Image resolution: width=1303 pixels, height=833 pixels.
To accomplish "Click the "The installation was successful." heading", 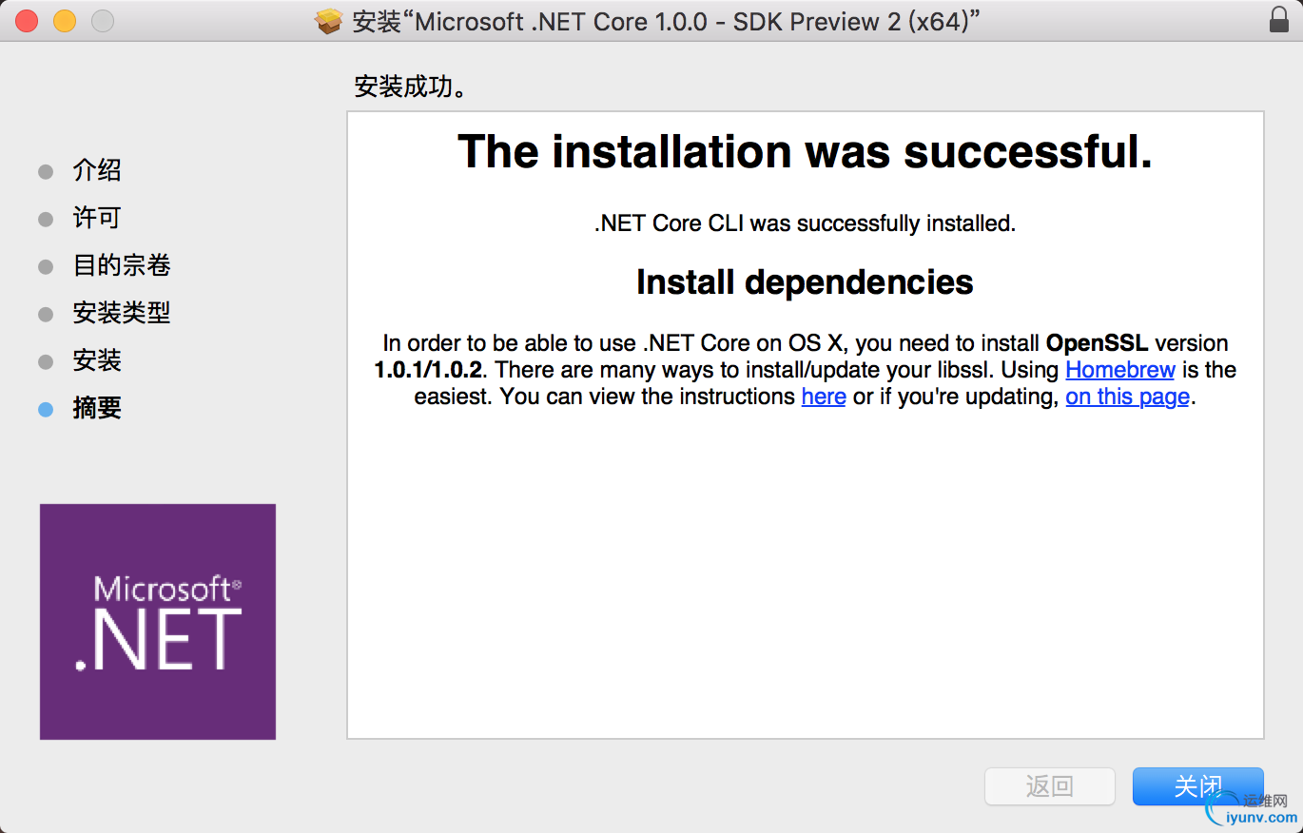I will coord(805,152).
